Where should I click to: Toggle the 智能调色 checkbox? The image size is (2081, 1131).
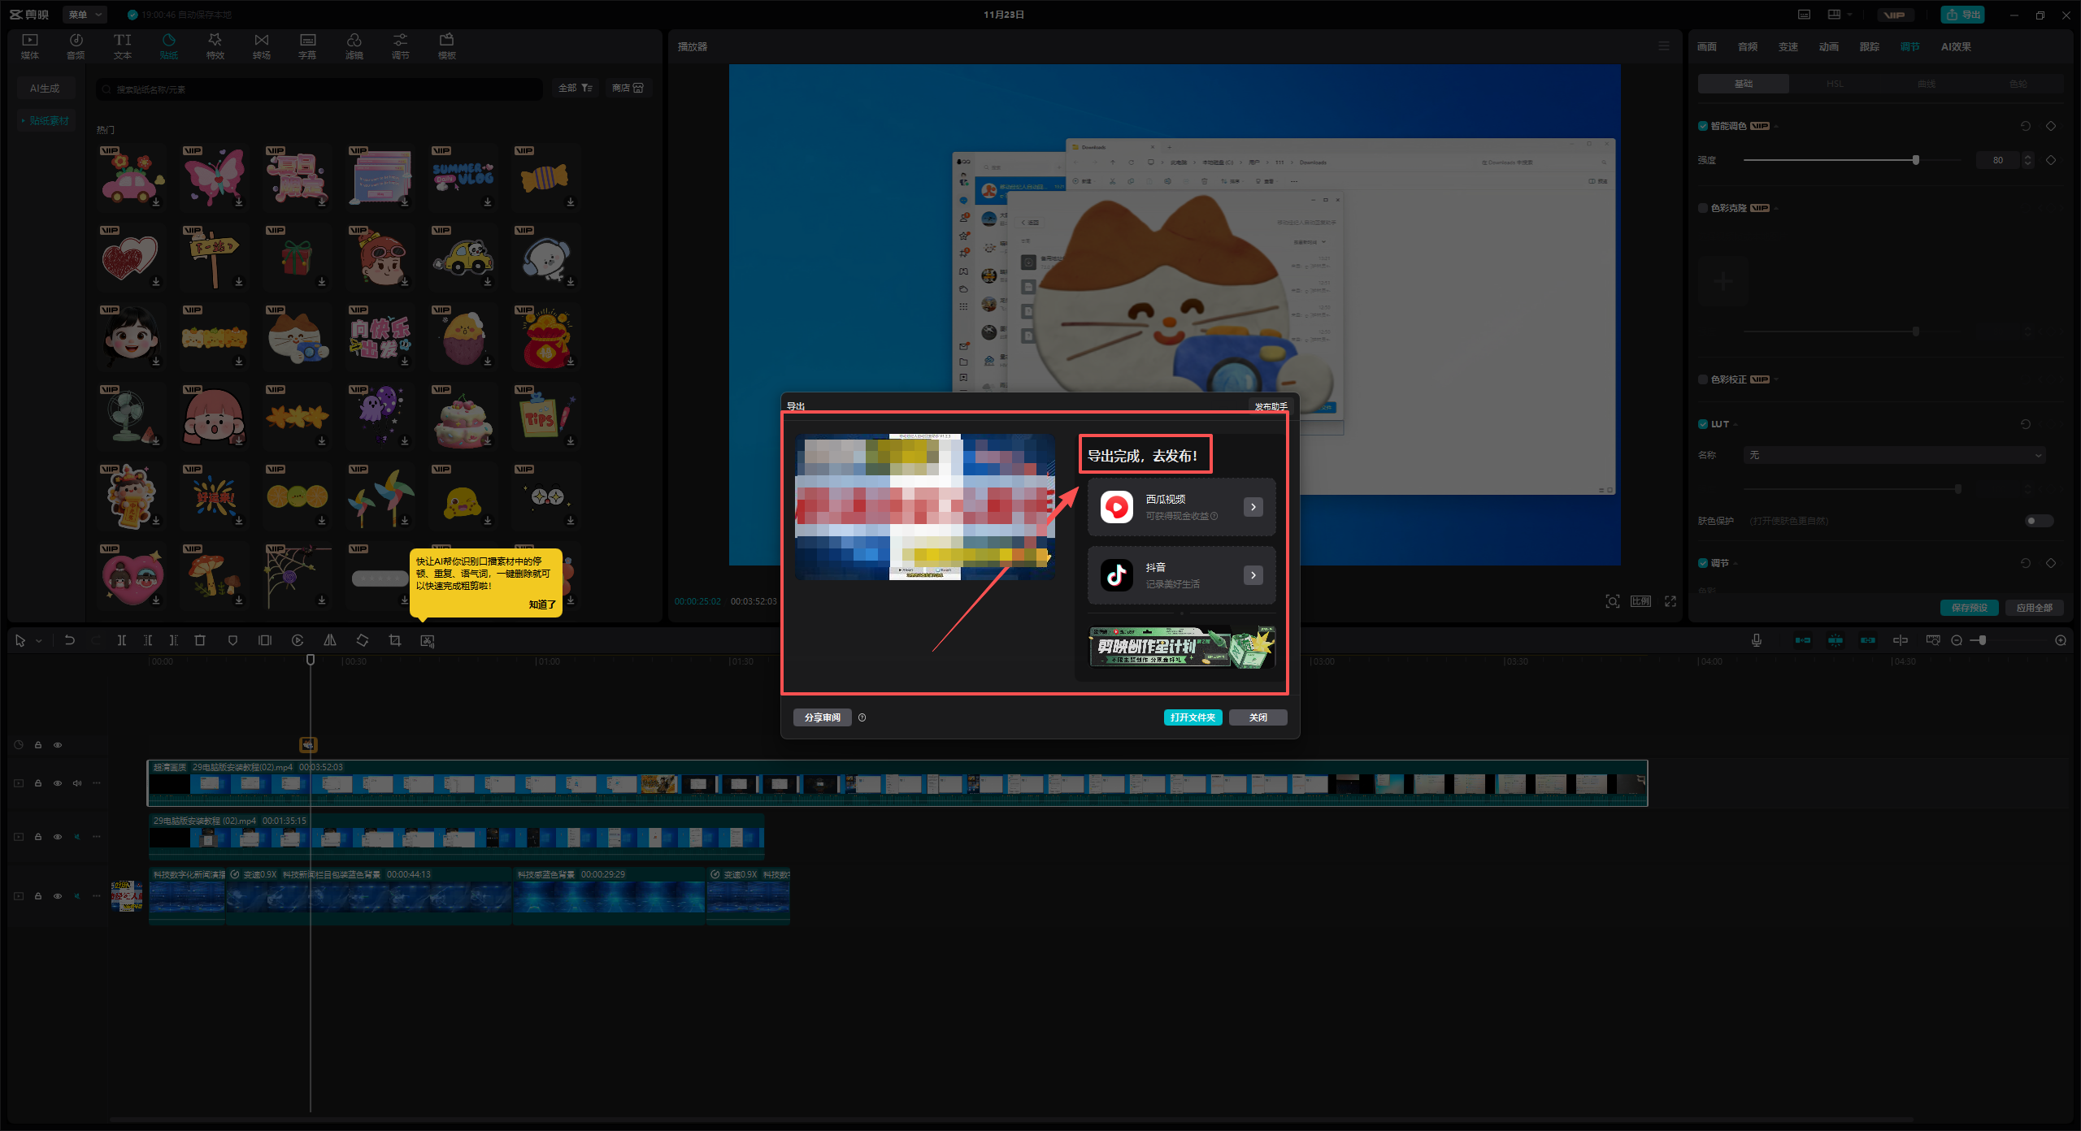pyautogui.click(x=1703, y=126)
